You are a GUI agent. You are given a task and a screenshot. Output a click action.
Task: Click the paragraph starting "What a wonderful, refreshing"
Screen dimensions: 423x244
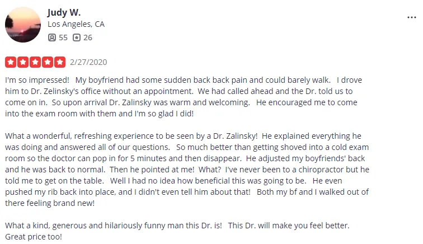pyautogui.click(x=187, y=169)
